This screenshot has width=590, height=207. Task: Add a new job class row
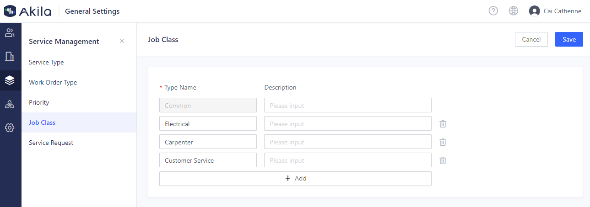[x=295, y=179]
